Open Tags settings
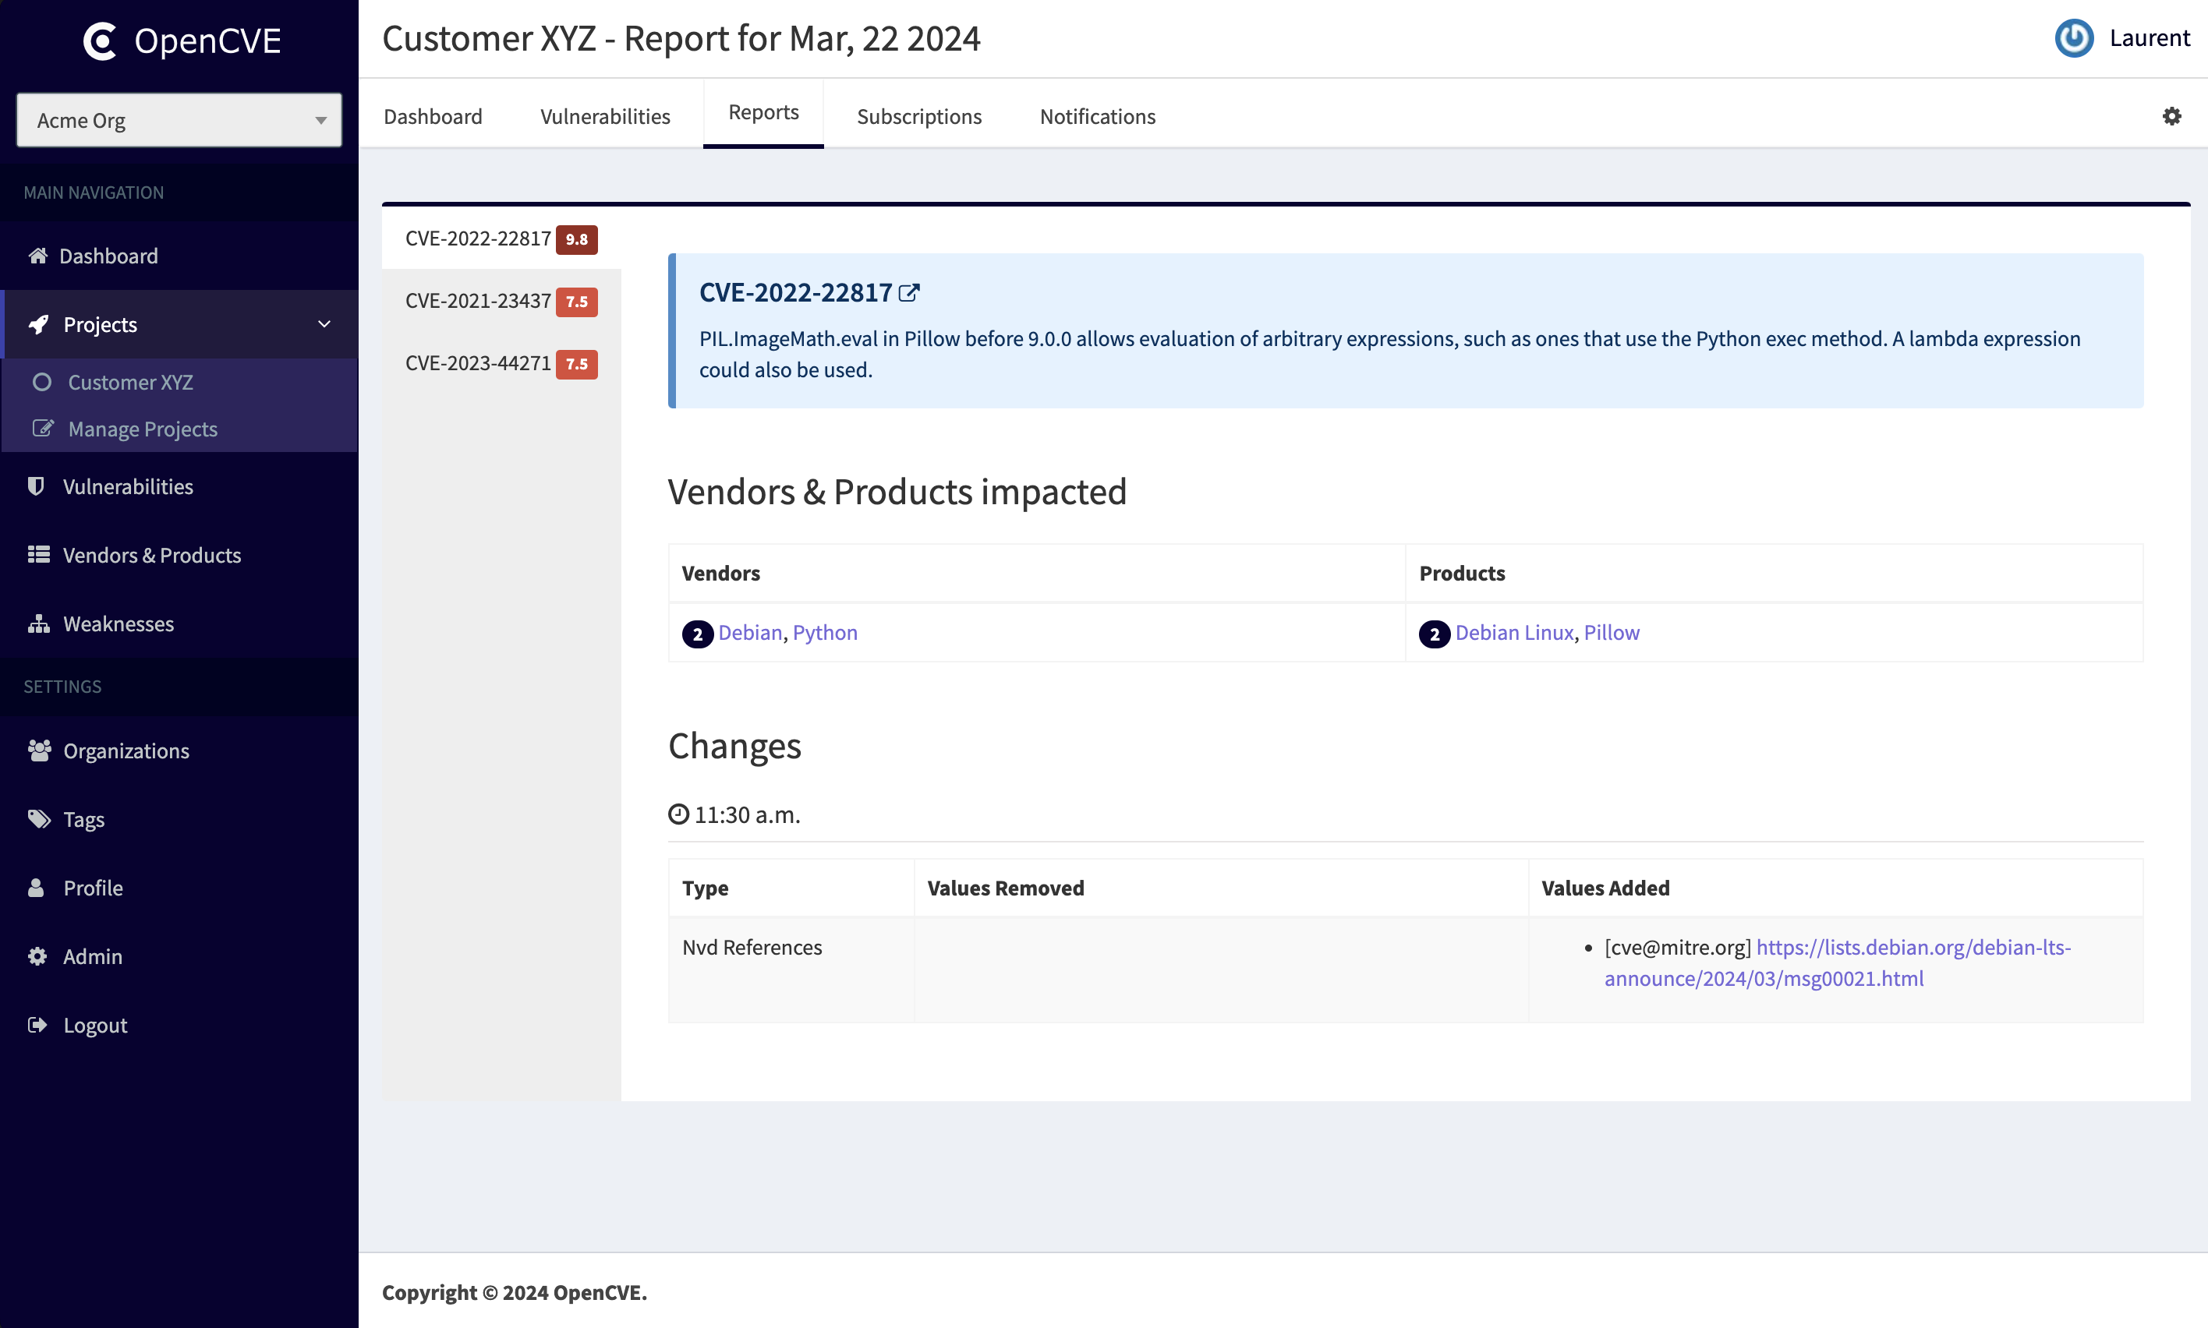Screen dimensions: 2208x1328 click(x=84, y=819)
